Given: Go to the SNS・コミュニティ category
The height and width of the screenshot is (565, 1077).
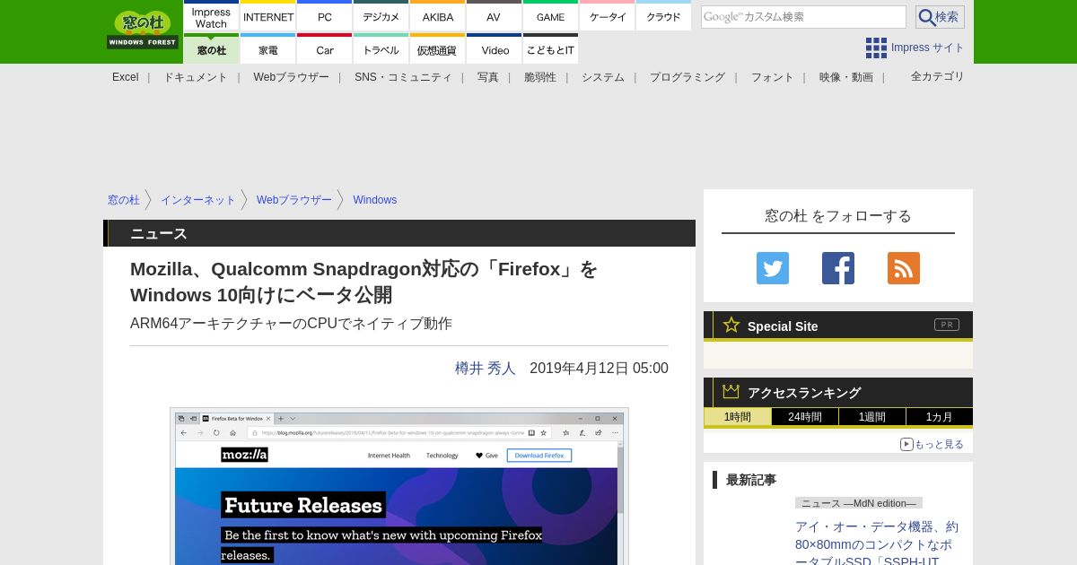Looking at the screenshot, I should click(403, 77).
